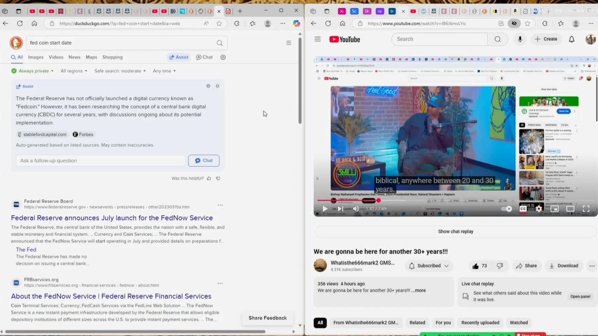Switch to the Videos search tab
The height and width of the screenshot is (336, 598).
coord(56,57)
